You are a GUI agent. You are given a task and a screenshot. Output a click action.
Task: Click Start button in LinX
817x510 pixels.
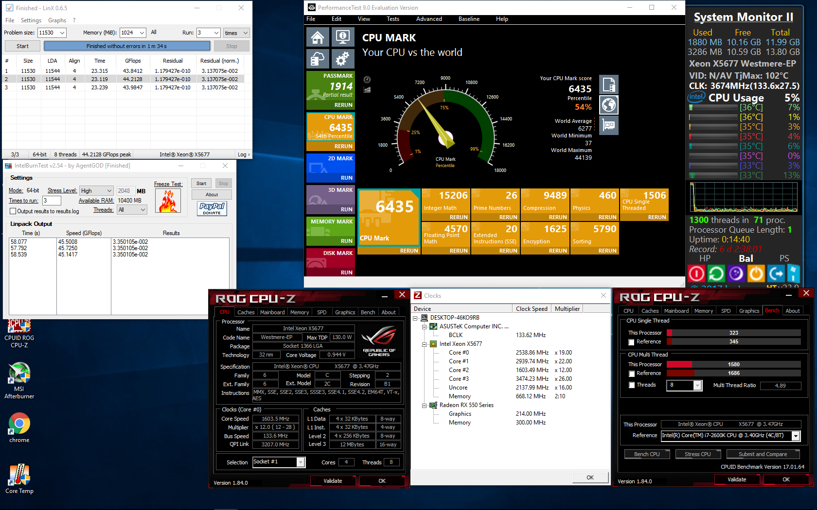(22, 46)
